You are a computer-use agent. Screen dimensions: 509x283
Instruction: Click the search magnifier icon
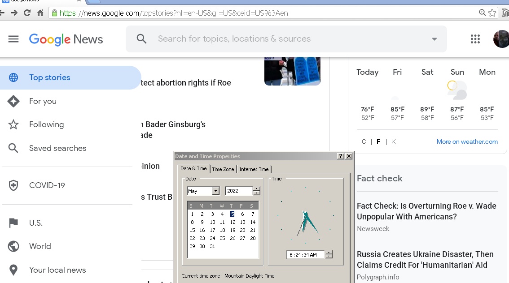[141, 39]
